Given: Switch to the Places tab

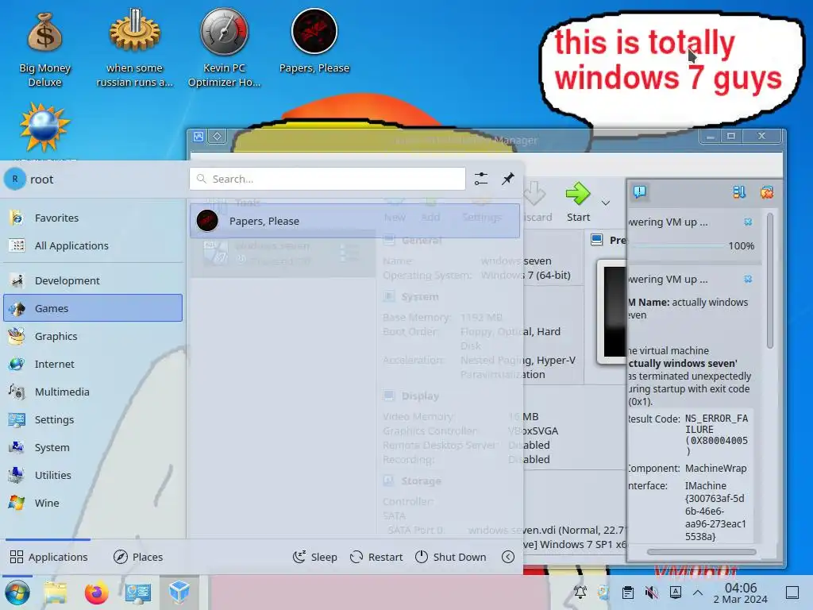Looking at the screenshot, I should 138,557.
